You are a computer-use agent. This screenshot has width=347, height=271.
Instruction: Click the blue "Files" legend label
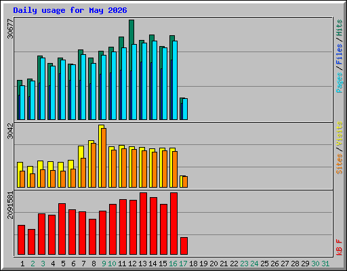point(340,54)
